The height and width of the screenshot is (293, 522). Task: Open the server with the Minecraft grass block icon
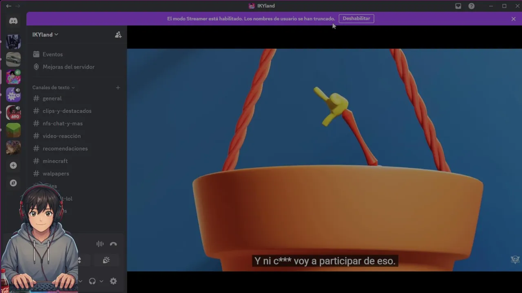13,130
